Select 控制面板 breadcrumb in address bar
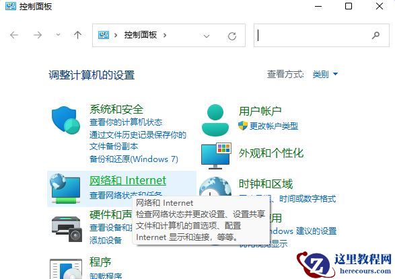This screenshot has height=279, width=395. click(141, 35)
